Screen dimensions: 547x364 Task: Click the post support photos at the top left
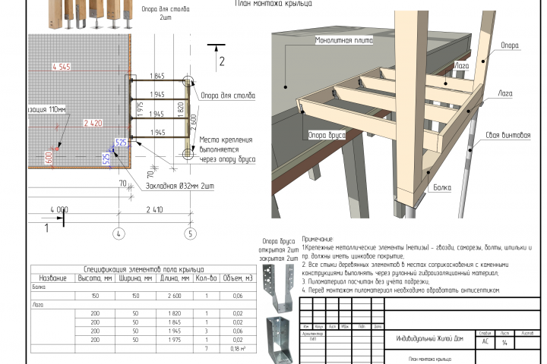(x=90, y=14)
